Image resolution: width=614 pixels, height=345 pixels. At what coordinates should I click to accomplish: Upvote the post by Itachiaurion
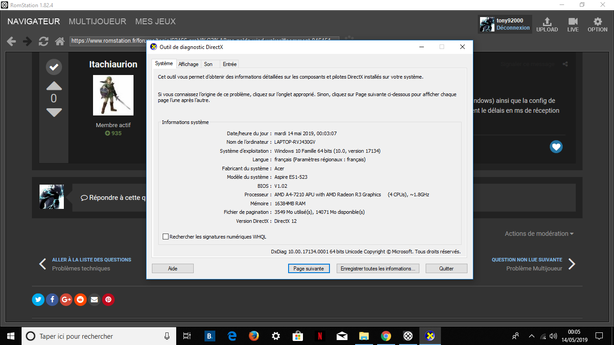coord(54,86)
